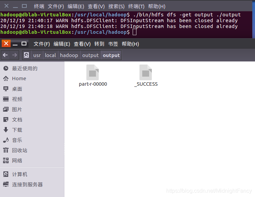Viewport: 255px width, 197px height.
Task: Open 文档 folder from the sidebar
Action: (17, 119)
